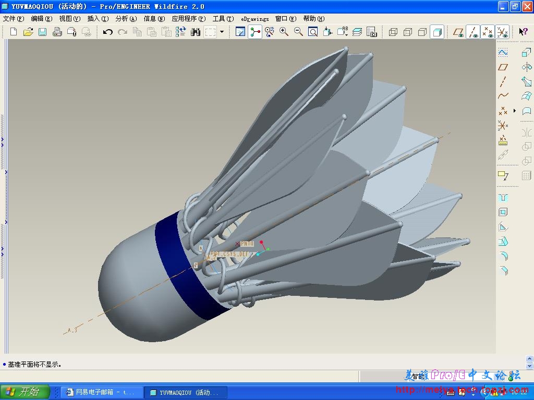Screen dimensions: 534x400
Task: Open the 分析(A) menu
Action: 126,18
